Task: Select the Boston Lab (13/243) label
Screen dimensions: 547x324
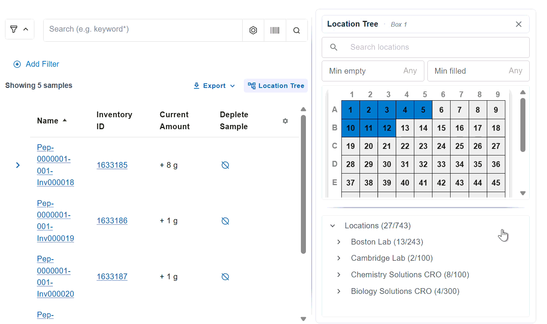Action: [x=387, y=242]
